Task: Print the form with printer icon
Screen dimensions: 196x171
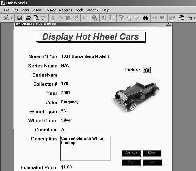Action: [29, 18]
